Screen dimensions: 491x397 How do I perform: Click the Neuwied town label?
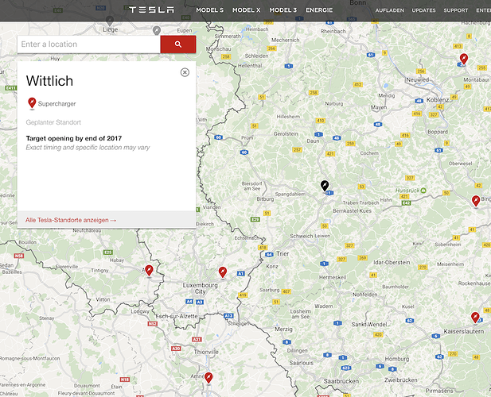(418, 79)
